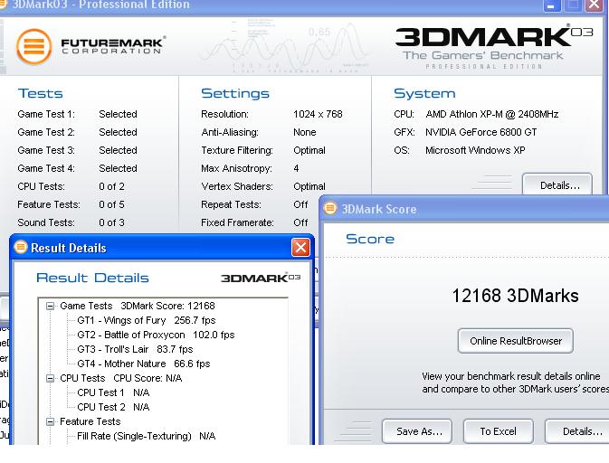Click the Result Details title bar icon
This screenshot has width=609, height=463.
pyautogui.click(x=21, y=247)
